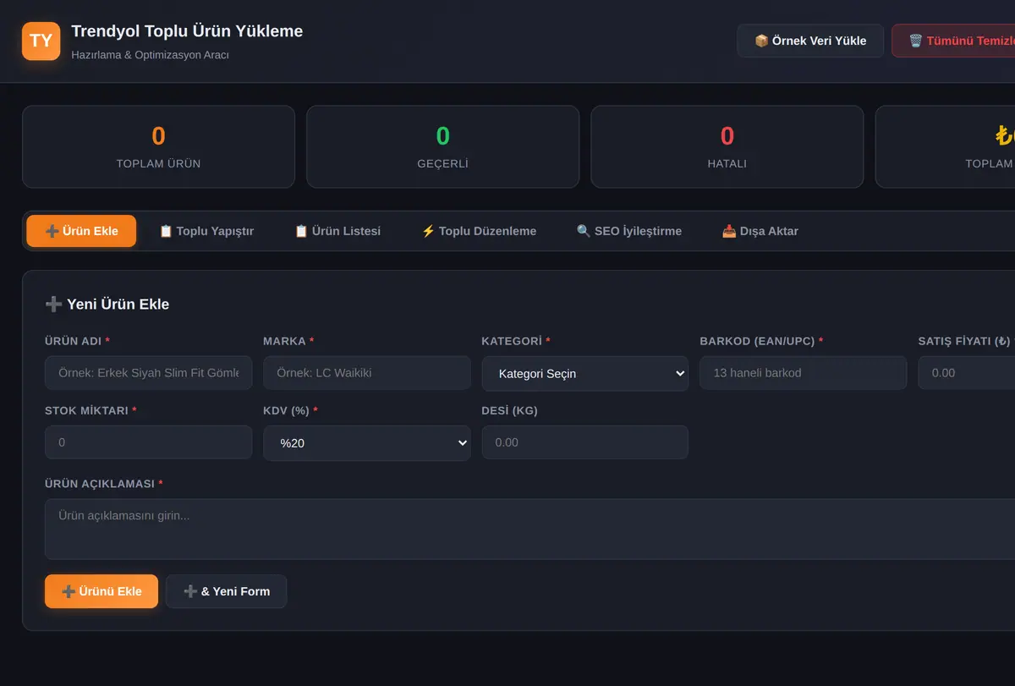1015x686 pixels.
Task: Click the Hatalı count of 0
Action: pyautogui.click(x=727, y=136)
